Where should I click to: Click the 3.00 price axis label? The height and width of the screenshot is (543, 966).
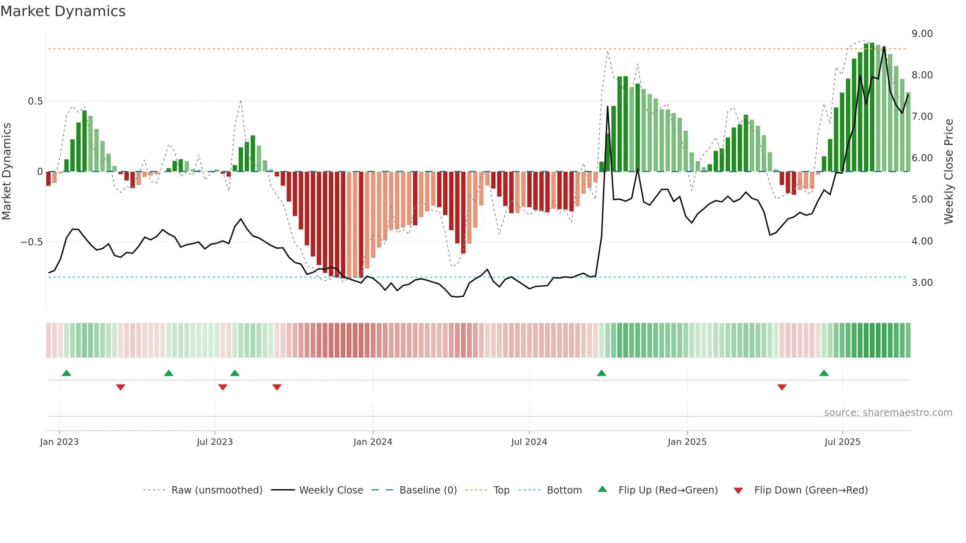pyautogui.click(x=922, y=282)
